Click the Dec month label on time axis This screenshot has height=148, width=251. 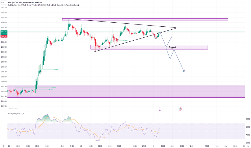click(x=226, y=146)
